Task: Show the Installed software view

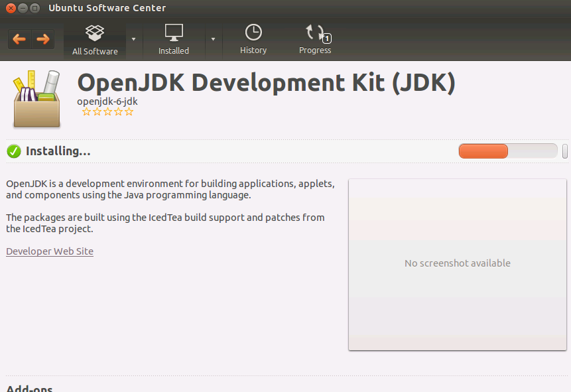Action: [x=174, y=40]
